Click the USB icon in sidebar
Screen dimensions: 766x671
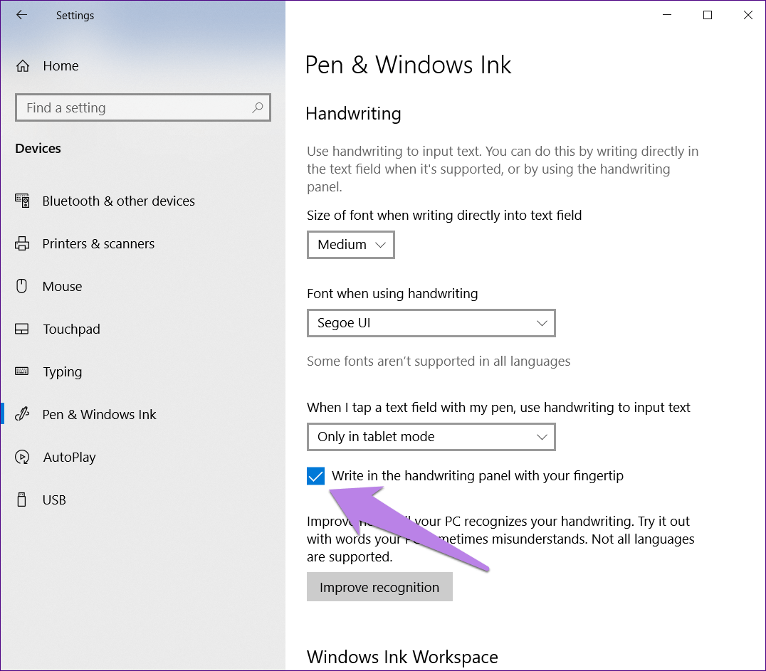coord(22,500)
